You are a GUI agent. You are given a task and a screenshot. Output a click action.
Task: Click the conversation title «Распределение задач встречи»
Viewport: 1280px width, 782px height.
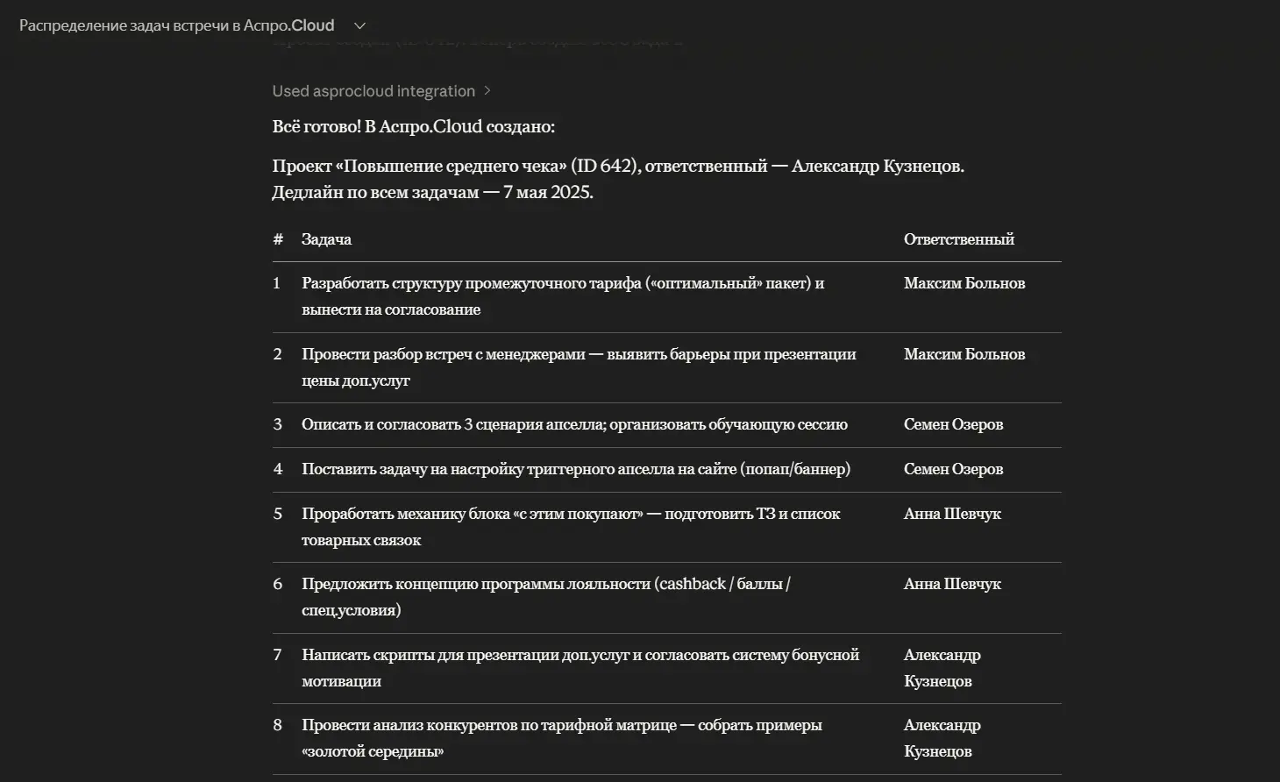click(x=176, y=26)
